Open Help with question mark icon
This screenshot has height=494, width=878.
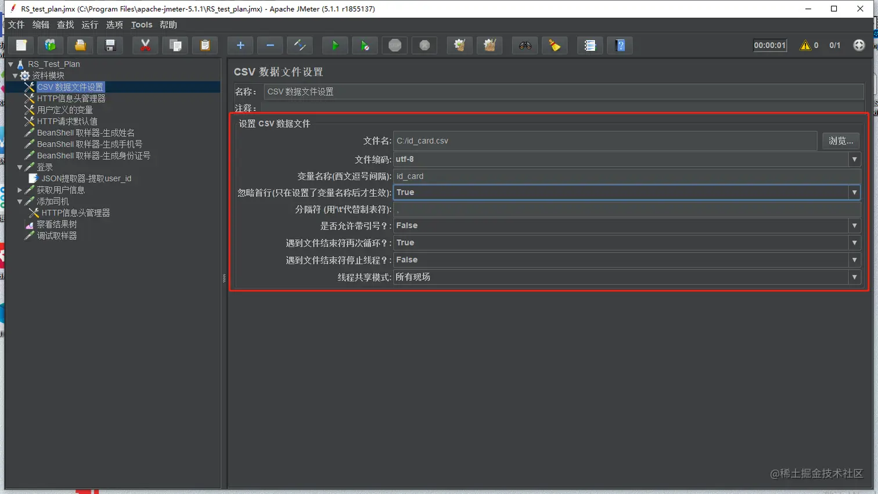(x=620, y=45)
